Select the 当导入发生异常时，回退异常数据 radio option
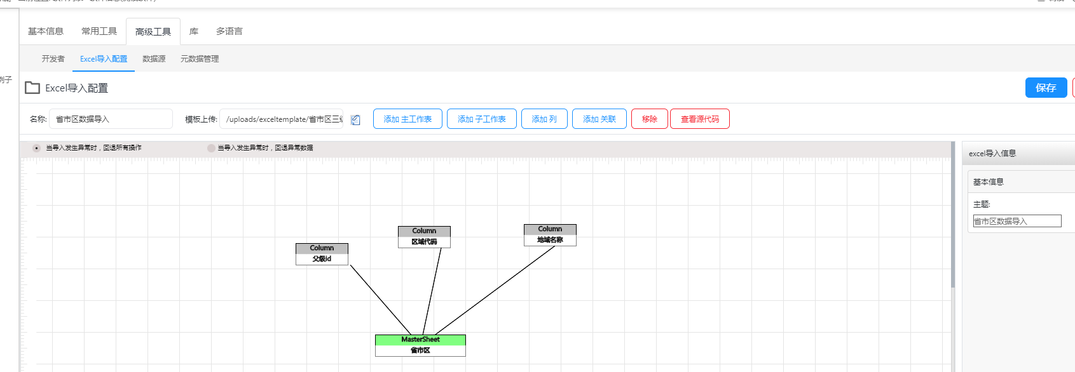The image size is (1075, 372). click(x=211, y=148)
